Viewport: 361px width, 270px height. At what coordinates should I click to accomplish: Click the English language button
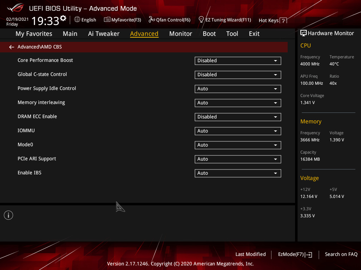[x=88, y=20]
